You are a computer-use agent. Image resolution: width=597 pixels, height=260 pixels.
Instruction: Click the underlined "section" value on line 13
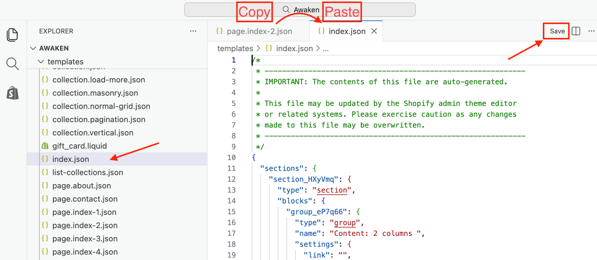point(332,190)
